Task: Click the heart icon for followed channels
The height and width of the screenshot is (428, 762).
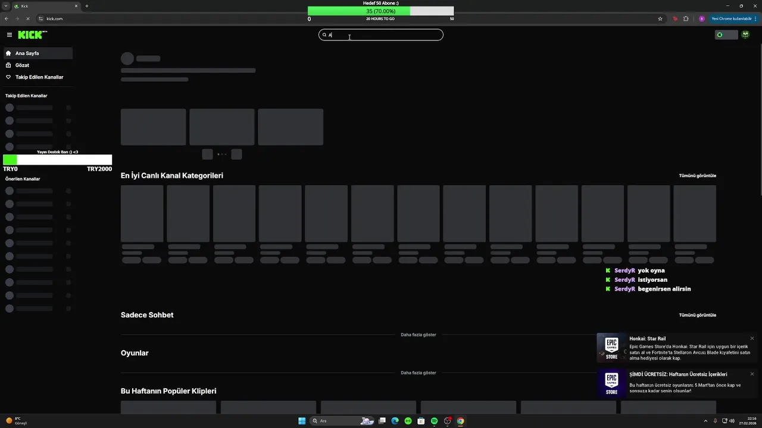Action: (x=8, y=77)
